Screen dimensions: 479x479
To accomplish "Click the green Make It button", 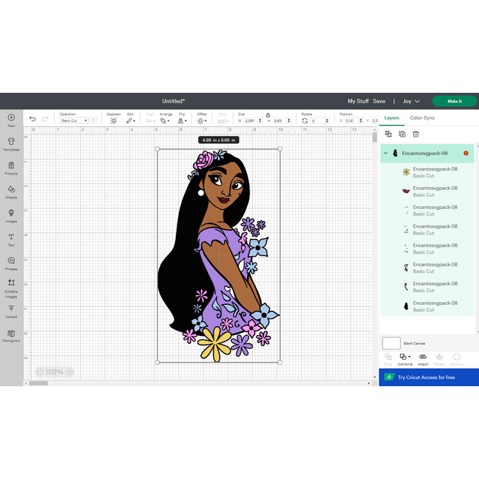I will point(454,101).
